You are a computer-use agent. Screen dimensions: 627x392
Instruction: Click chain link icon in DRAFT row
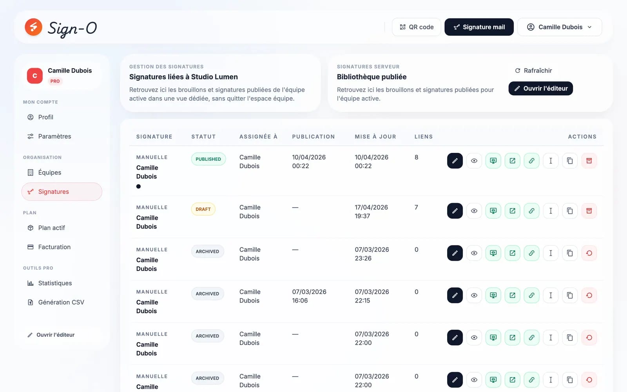click(x=531, y=211)
